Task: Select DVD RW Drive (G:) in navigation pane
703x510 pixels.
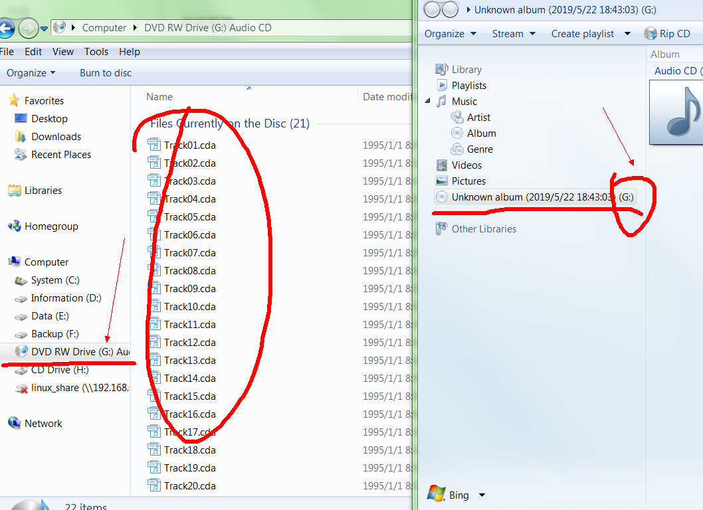Action: pyautogui.click(x=66, y=352)
